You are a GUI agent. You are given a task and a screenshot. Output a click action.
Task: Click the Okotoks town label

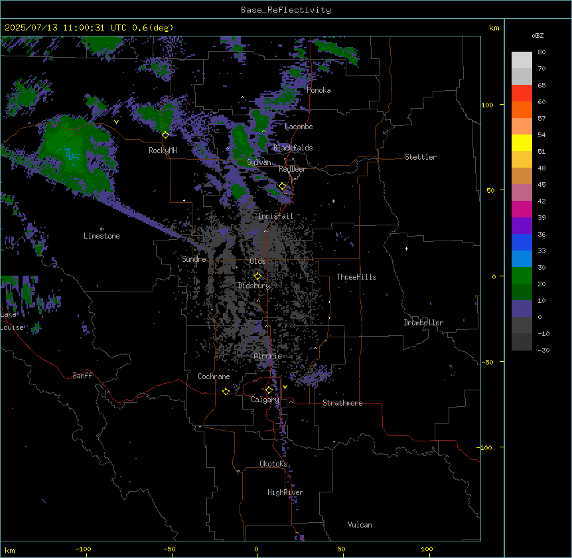tap(273, 464)
